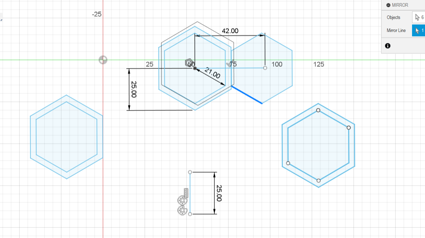Image resolution: width=425 pixels, height=238 pixels.
Task: Select the lower circular constraint icon by the vertical line
Action: pos(182,210)
